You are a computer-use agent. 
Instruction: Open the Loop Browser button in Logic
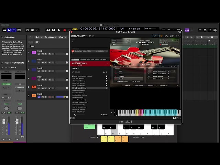pos(210,30)
